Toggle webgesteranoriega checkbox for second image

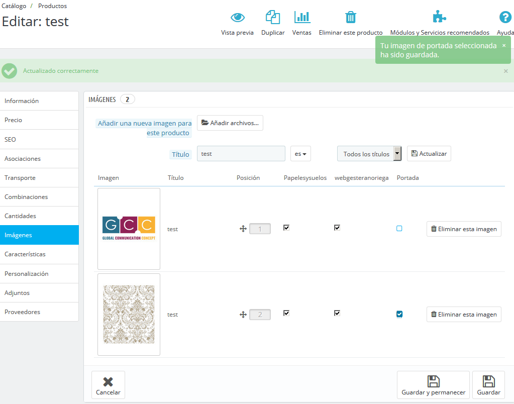(x=337, y=313)
